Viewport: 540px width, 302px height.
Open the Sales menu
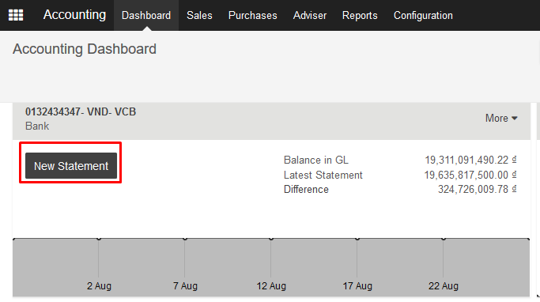click(x=199, y=15)
